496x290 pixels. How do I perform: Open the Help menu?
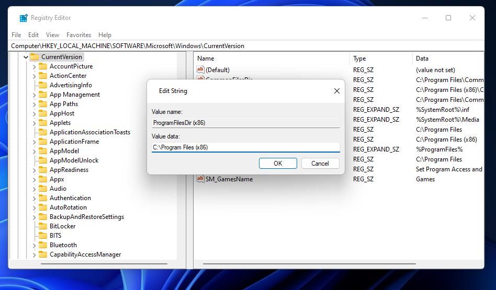point(105,35)
